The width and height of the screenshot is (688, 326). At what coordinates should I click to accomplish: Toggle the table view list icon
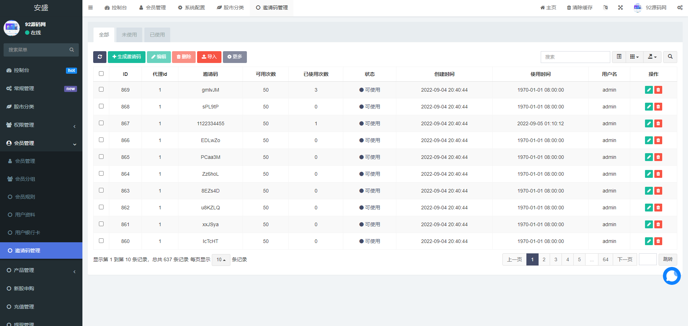[619, 57]
